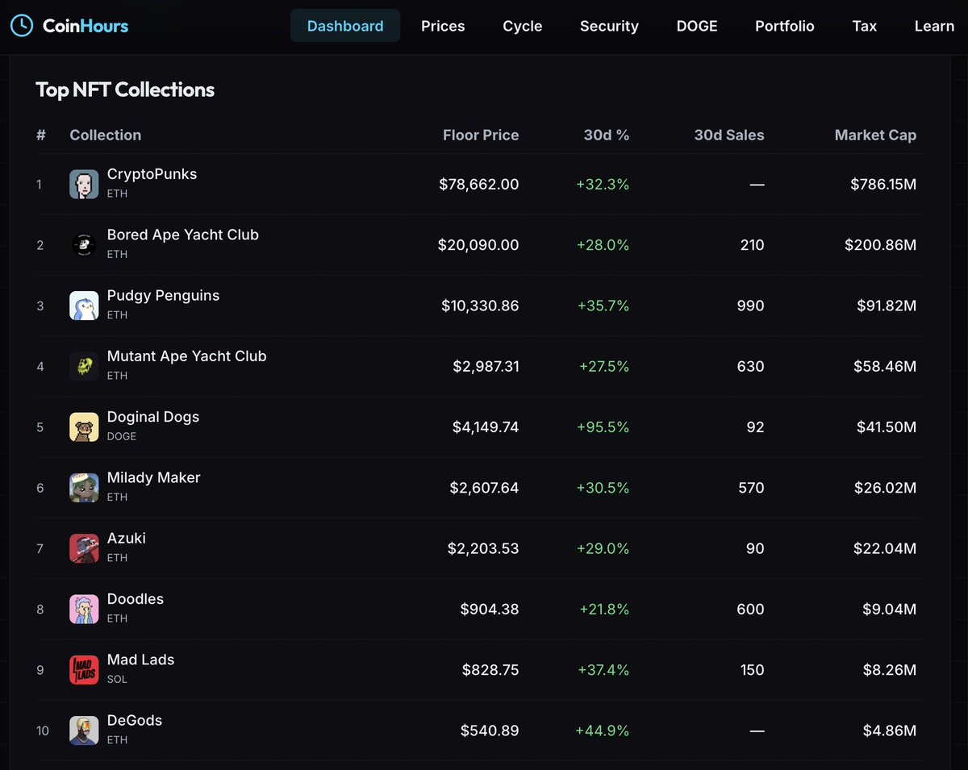Viewport: 968px width, 770px height.
Task: Click the Doginal Dogs avatar icon
Action: (x=84, y=427)
